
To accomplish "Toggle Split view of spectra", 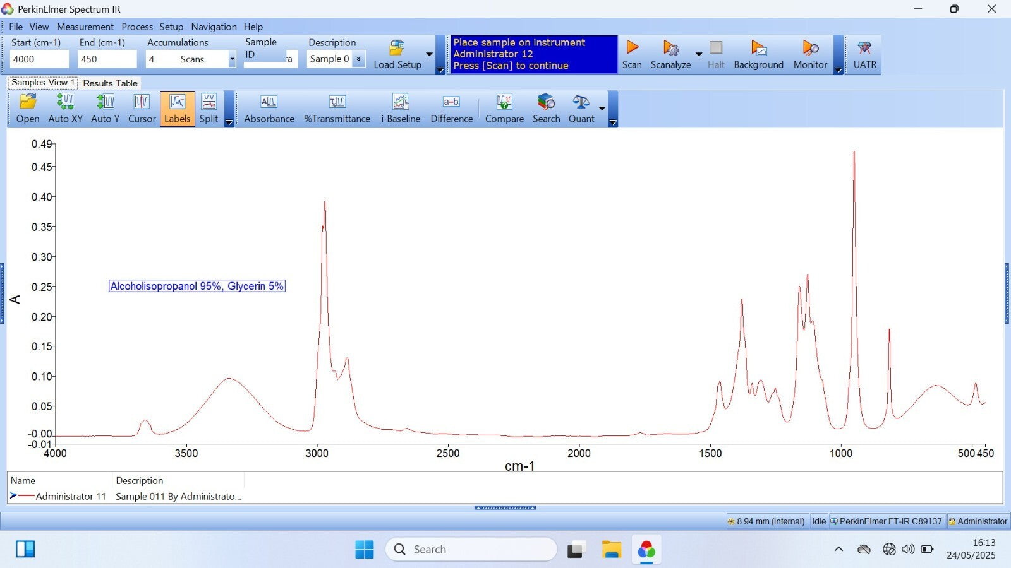I will click(x=209, y=109).
